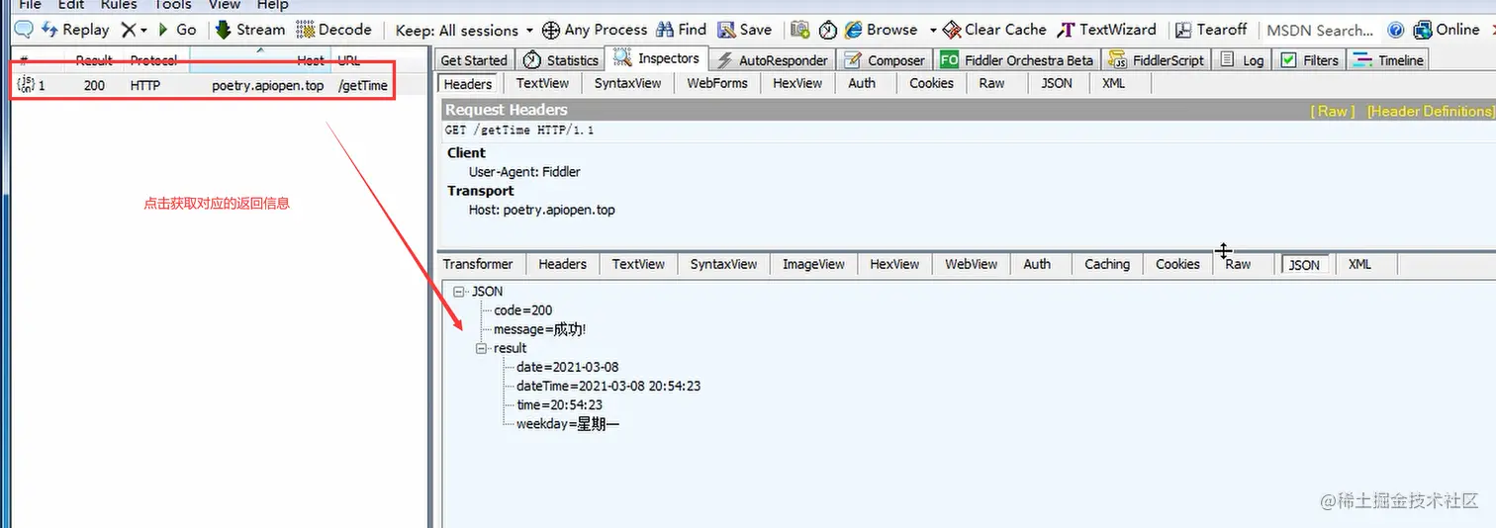The image size is (1496, 528).
Task: Select the code=200 tree entry
Action: [522, 310]
